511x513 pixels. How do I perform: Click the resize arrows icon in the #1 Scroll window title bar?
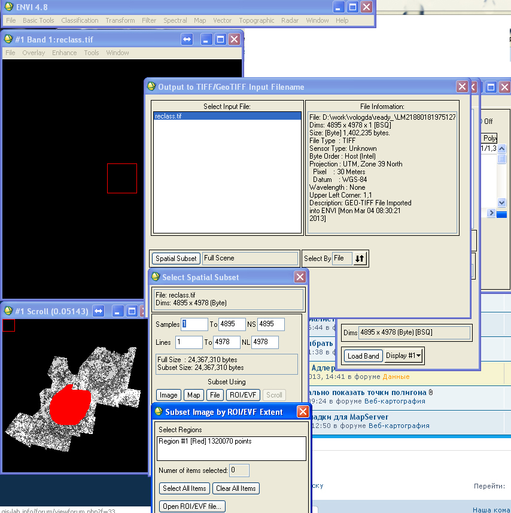tap(98, 311)
